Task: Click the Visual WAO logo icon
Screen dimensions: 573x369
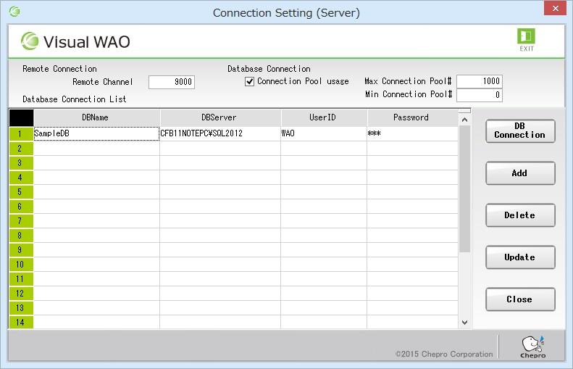Action: [30, 41]
